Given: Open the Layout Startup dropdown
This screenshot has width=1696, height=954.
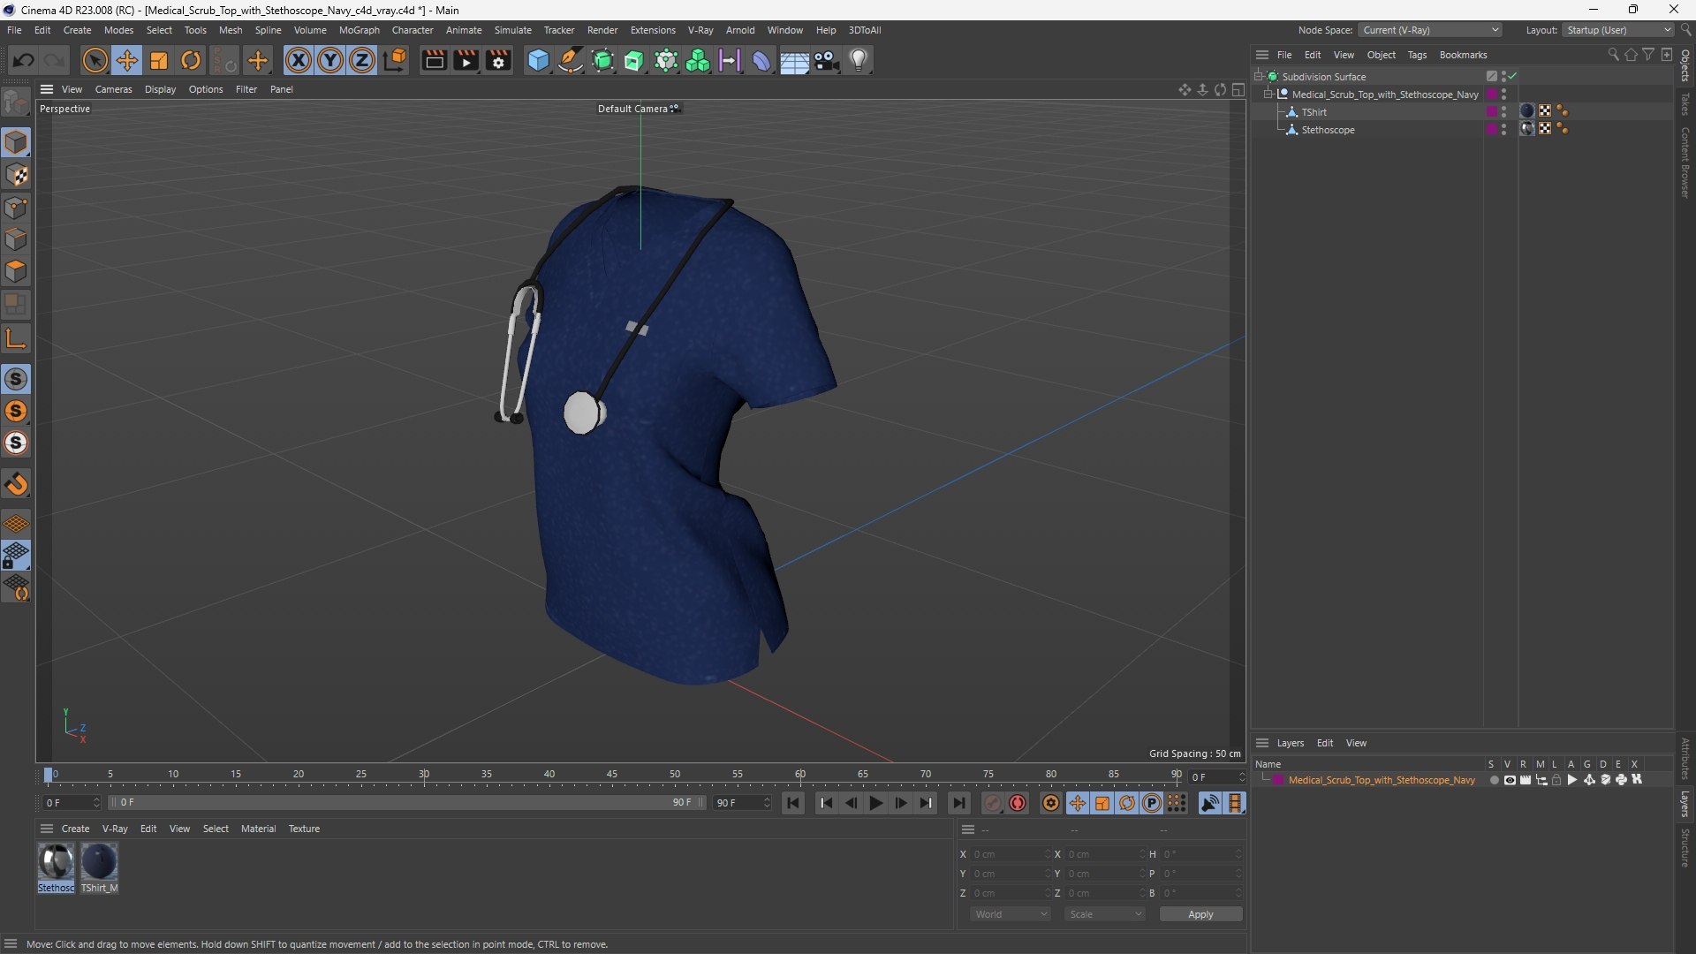Looking at the screenshot, I should (x=1618, y=30).
